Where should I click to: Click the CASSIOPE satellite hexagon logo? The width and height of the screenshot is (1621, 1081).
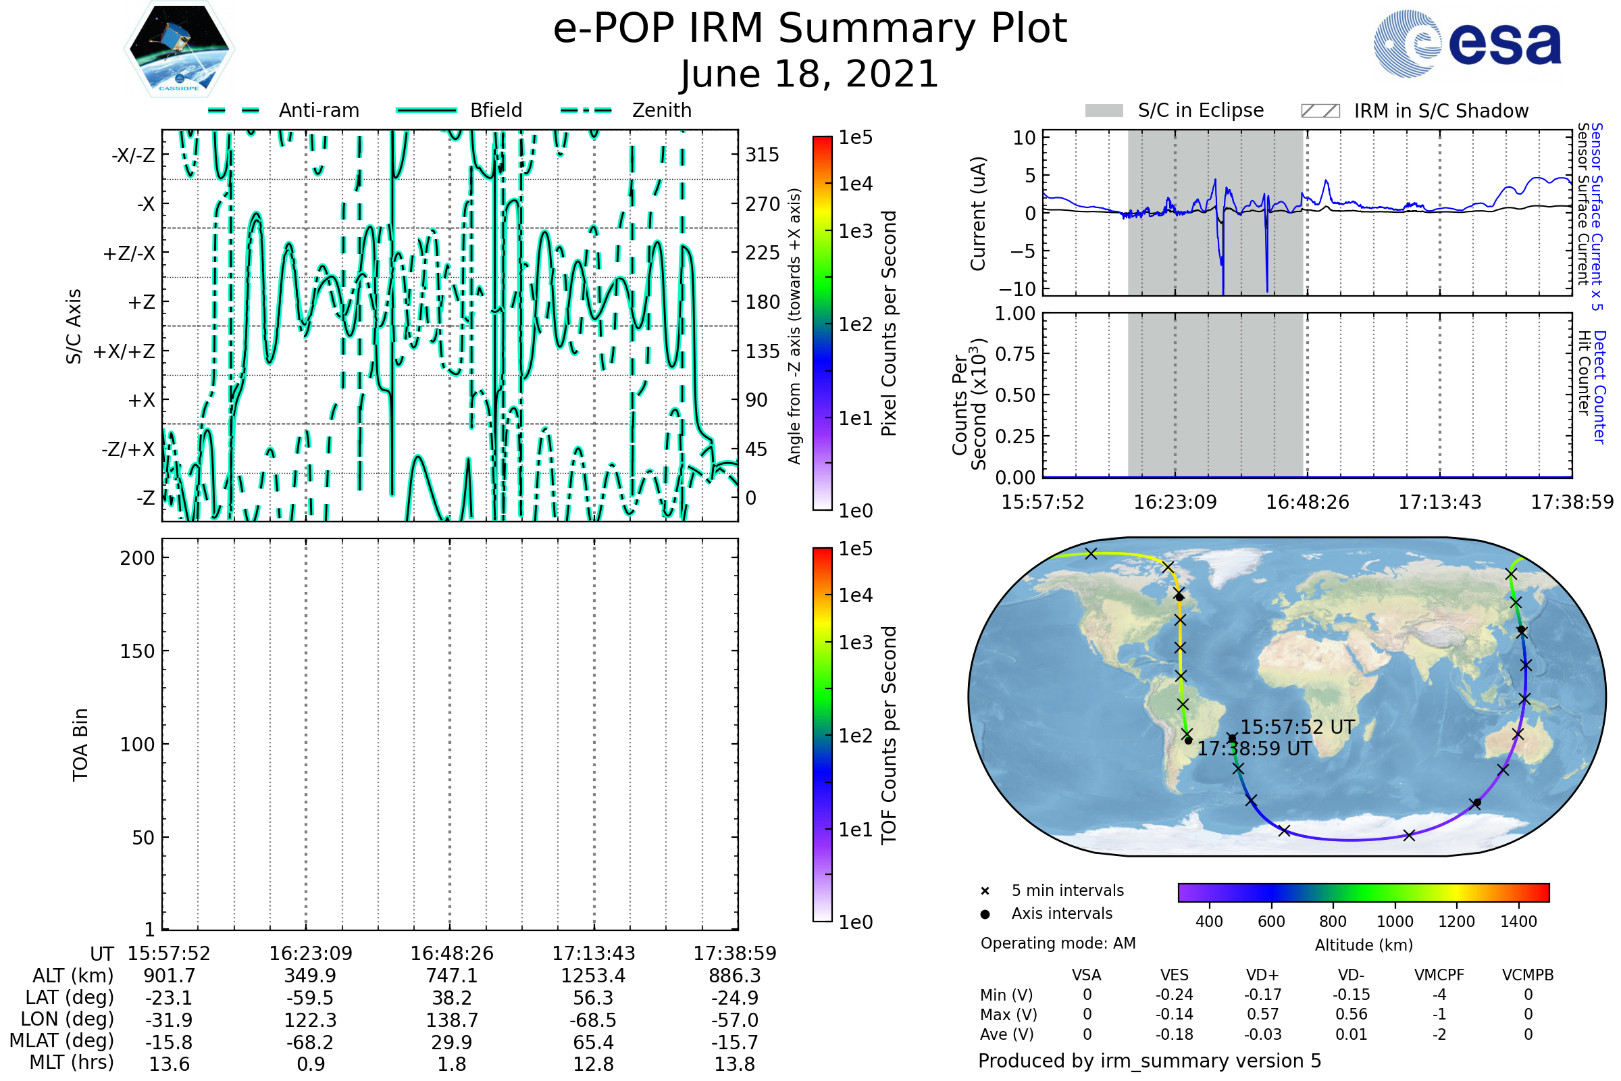click(x=179, y=49)
